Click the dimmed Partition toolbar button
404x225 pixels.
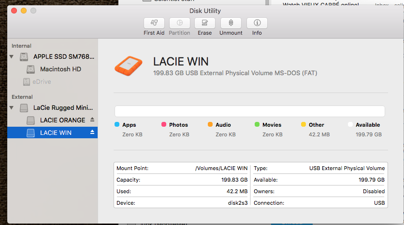click(x=180, y=23)
